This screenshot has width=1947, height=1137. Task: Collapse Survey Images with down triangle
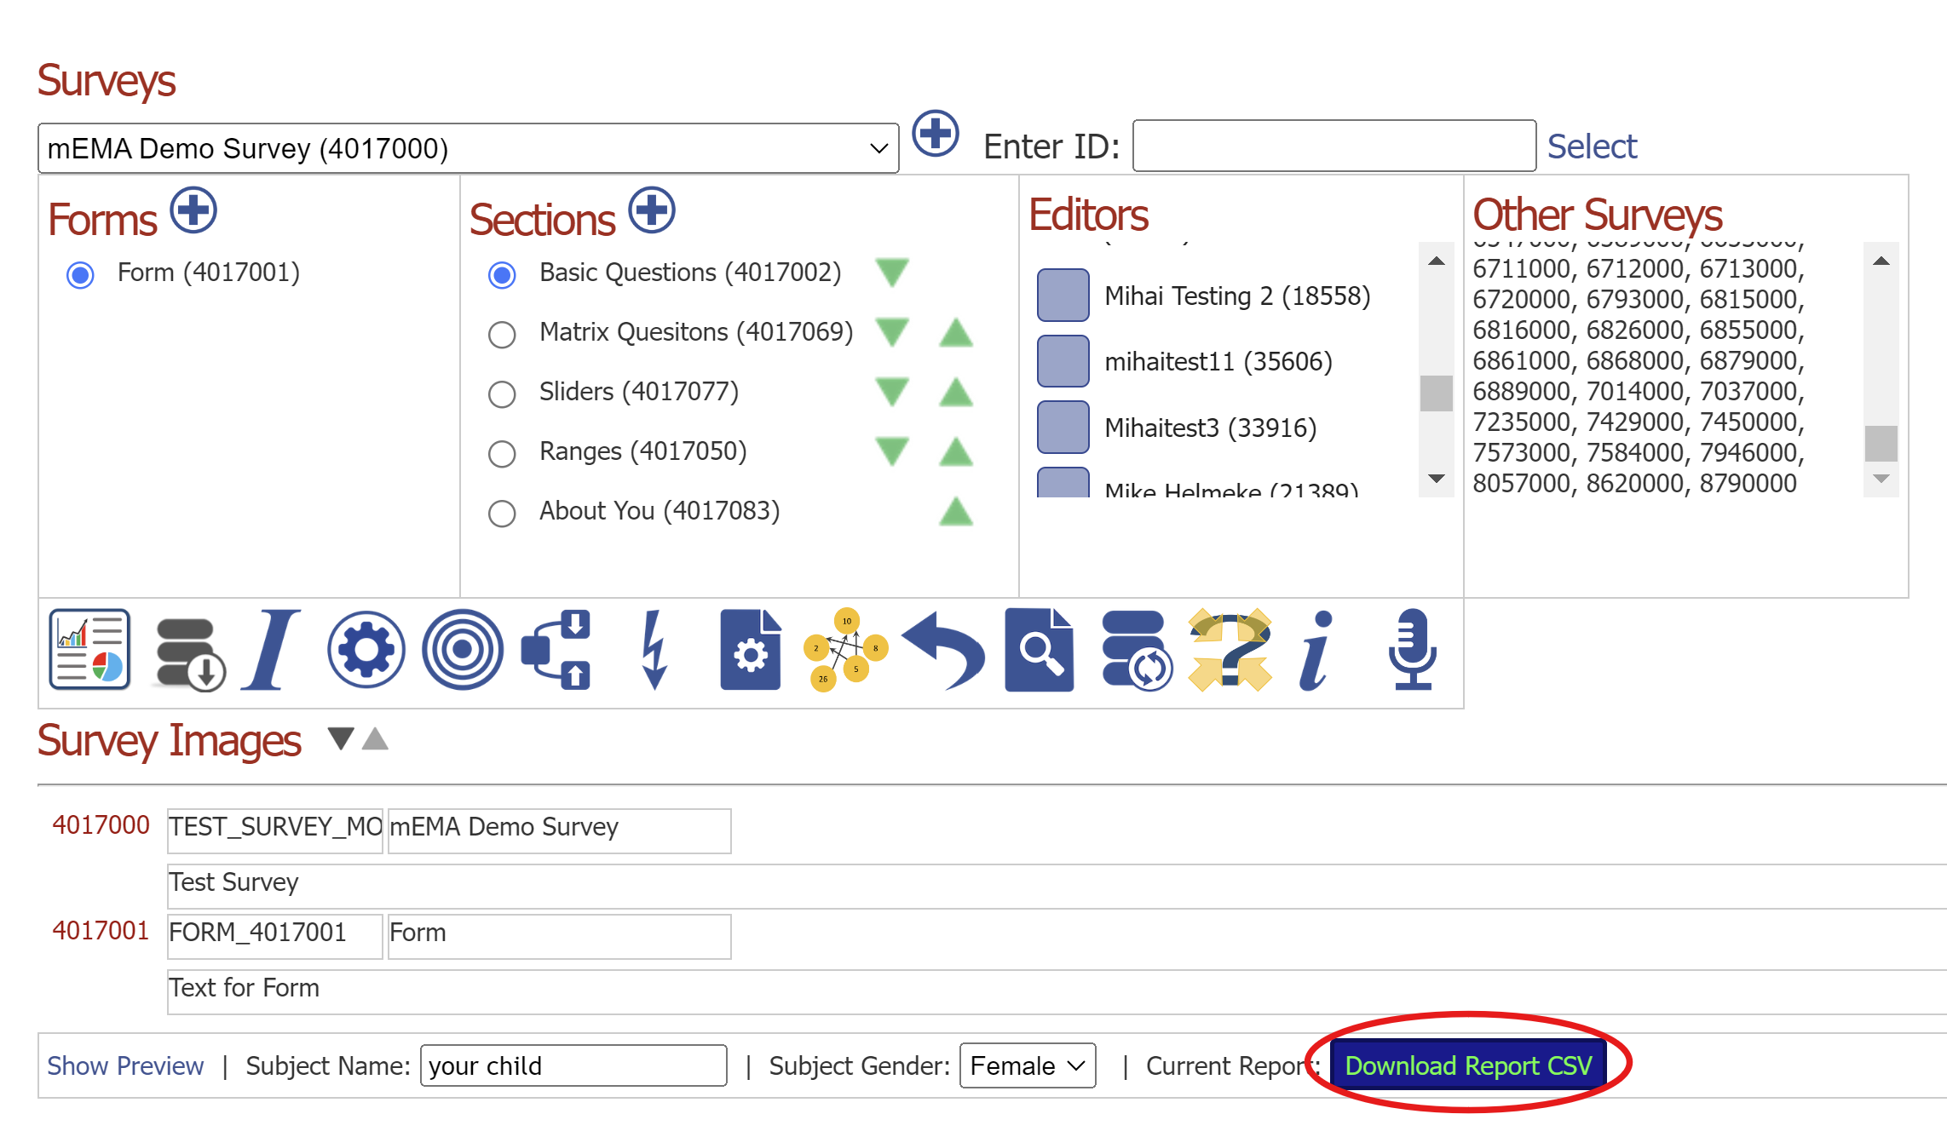pyautogui.click(x=341, y=738)
